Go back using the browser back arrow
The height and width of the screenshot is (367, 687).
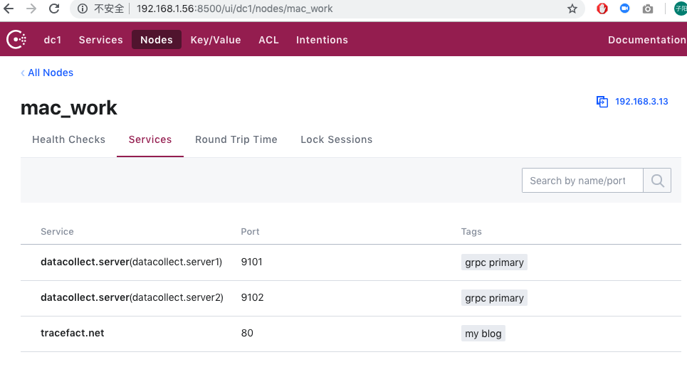coord(9,9)
